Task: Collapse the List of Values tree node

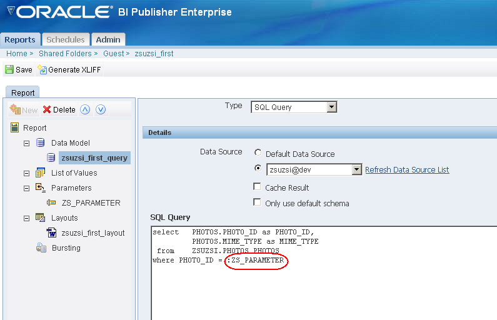Action: click(x=27, y=173)
